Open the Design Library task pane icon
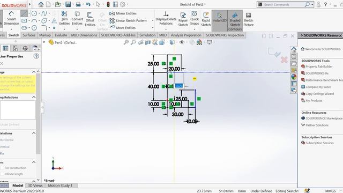Image resolution: width=343 pixels, height=193 pixels. 294,56
